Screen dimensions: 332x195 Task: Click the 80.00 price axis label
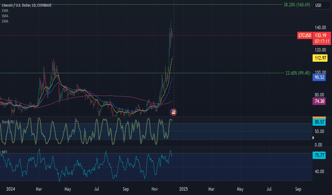(x=319, y=95)
